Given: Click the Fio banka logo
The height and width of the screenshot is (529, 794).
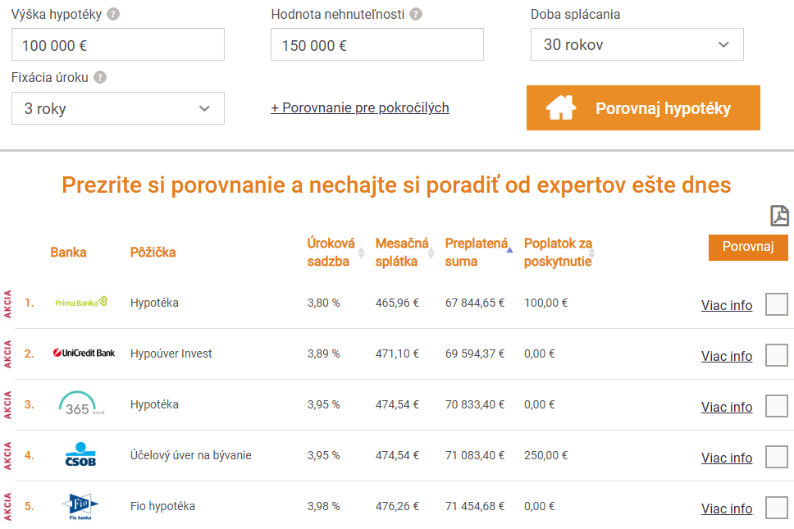Looking at the screenshot, I should click(x=80, y=506).
